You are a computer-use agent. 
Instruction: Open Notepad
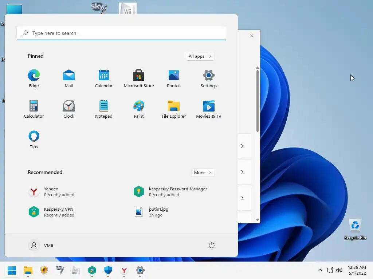click(104, 109)
